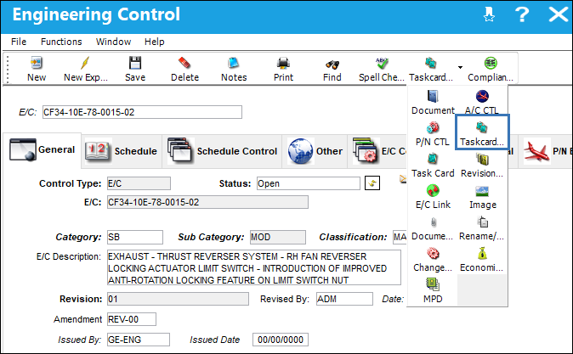The width and height of the screenshot is (573, 354).
Task: Open the Window menu
Action: (x=113, y=42)
